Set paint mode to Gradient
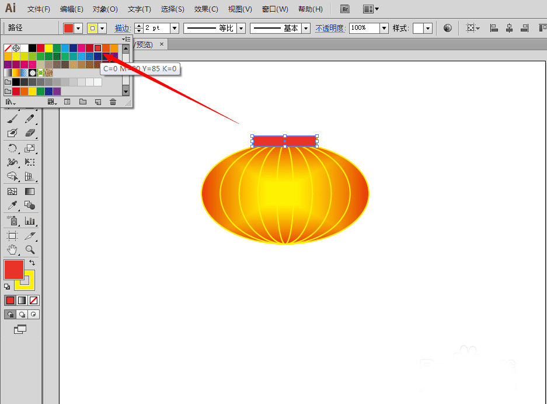The width and height of the screenshot is (547, 404). tap(22, 301)
